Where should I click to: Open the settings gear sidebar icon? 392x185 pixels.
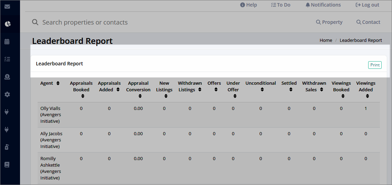7,94
